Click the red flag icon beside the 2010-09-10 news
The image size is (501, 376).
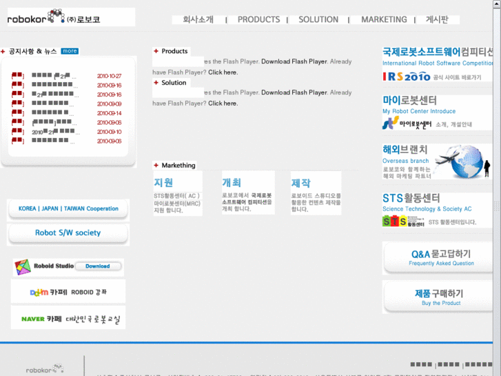tap(18, 132)
